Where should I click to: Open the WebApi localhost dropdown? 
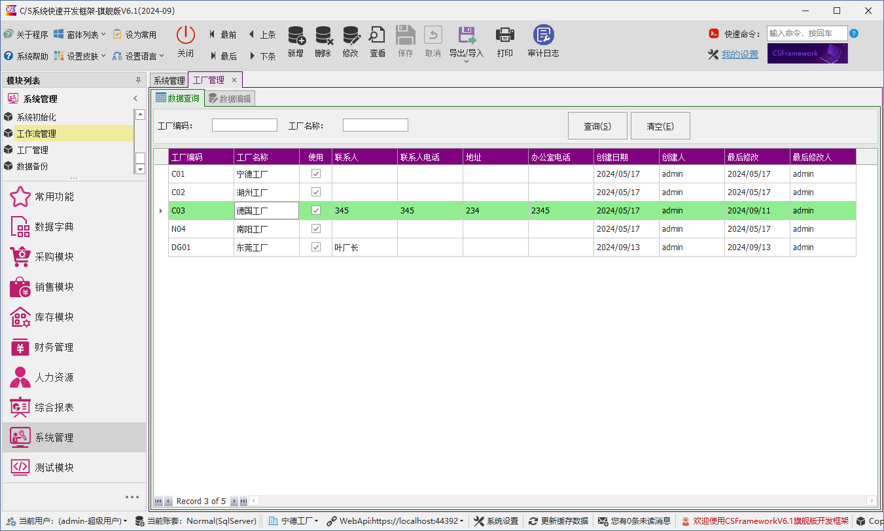[395, 521]
